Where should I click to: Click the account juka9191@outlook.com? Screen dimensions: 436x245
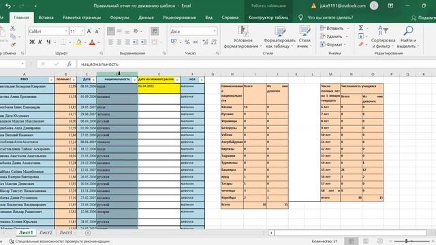(x=343, y=6)
